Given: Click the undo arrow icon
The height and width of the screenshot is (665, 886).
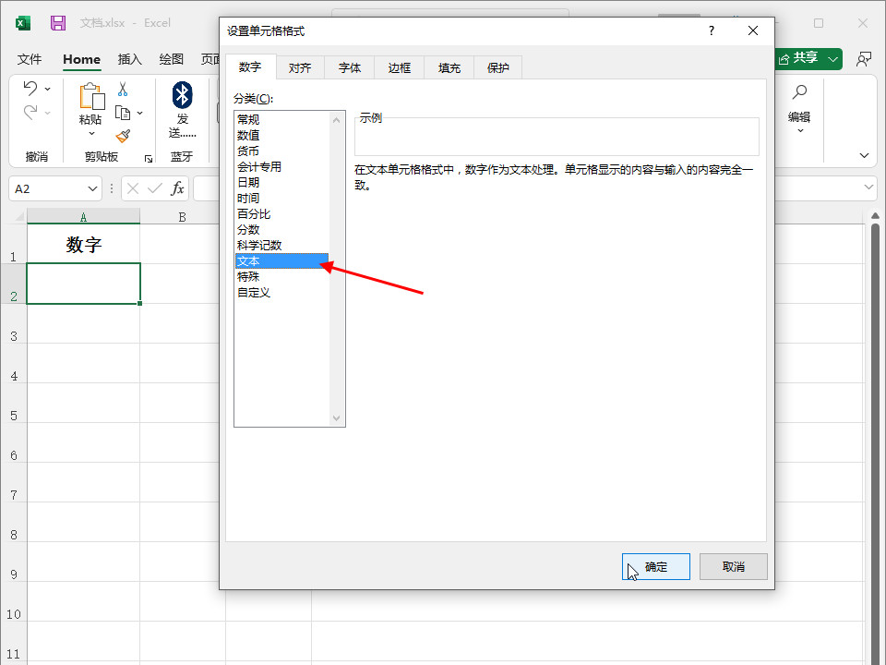Looking at the screenshot, I should point(30,88).
